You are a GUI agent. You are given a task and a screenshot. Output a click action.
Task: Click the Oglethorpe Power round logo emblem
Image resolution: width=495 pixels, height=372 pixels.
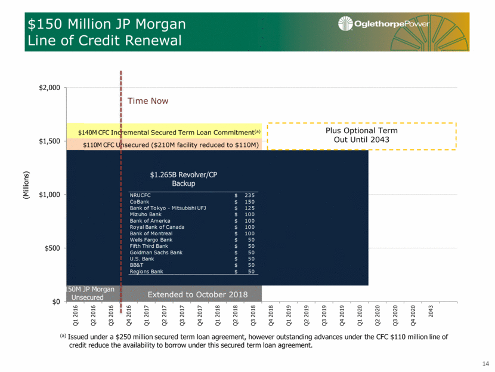[x=345, y=23]
